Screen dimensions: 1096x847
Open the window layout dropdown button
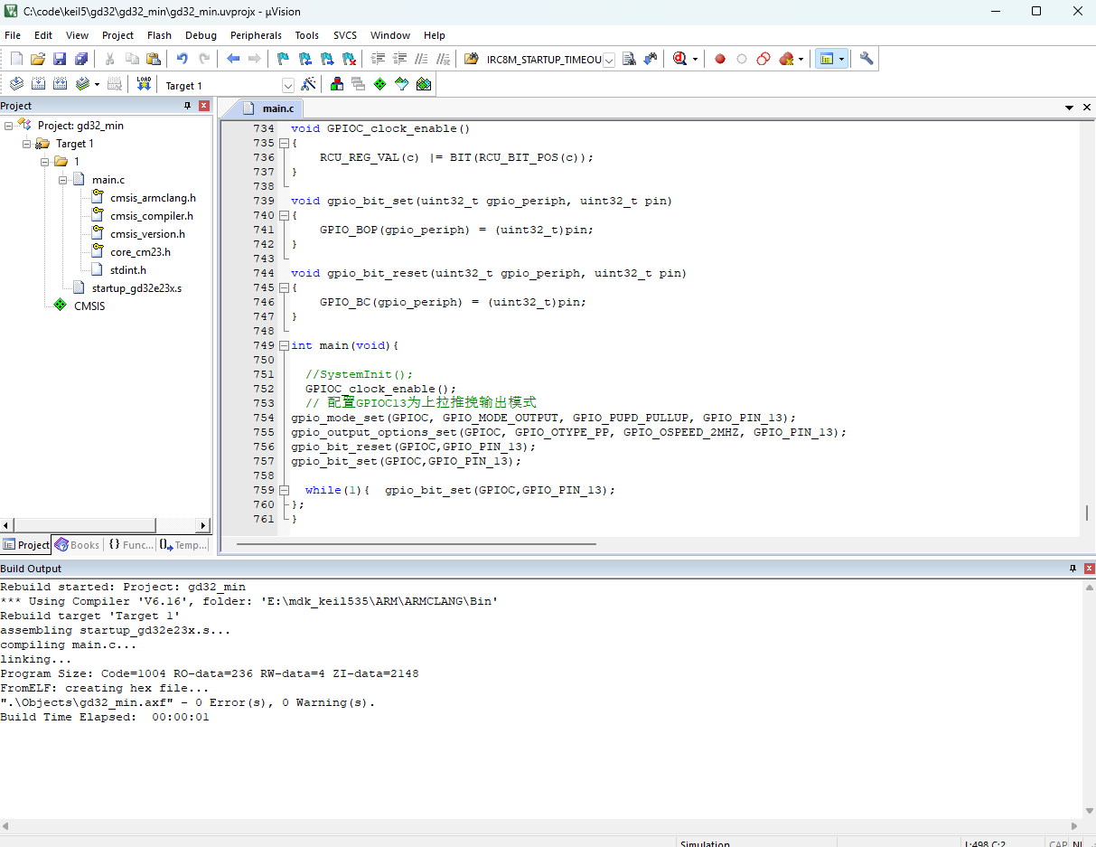pos(842,59)
